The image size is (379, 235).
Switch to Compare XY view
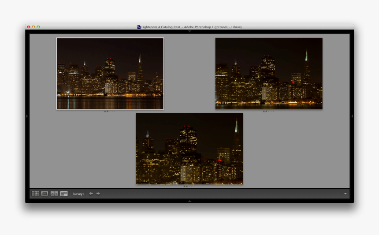pyautogui.click(x=54, y=194)
